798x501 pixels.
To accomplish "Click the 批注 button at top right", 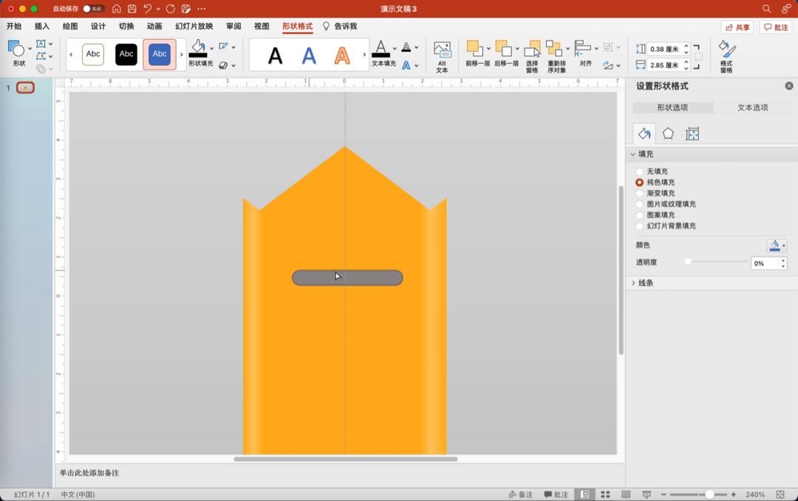I will tap(776, 27).
